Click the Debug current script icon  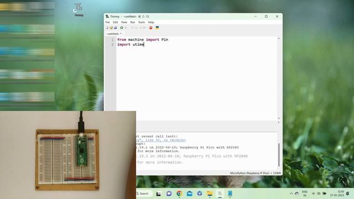tap(126, 28)
